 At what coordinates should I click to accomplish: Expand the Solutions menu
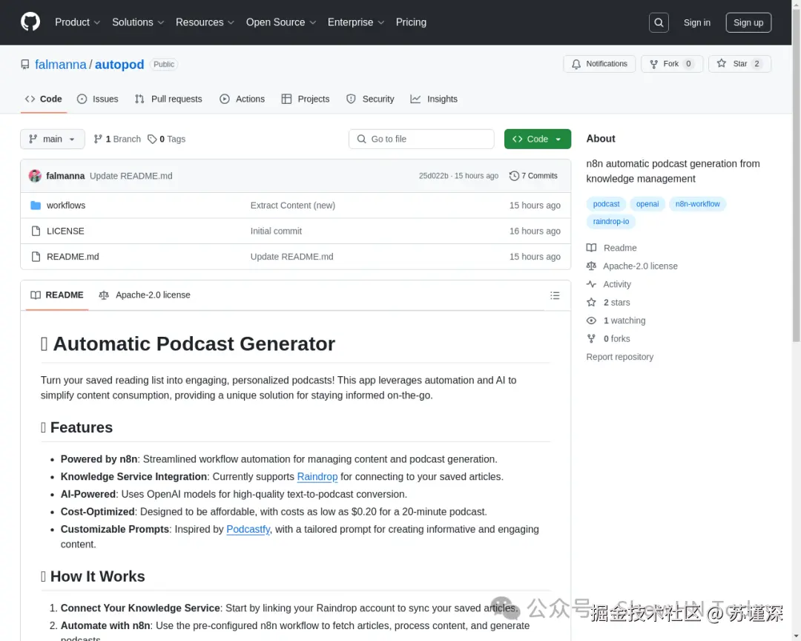(x=138, y=22)
